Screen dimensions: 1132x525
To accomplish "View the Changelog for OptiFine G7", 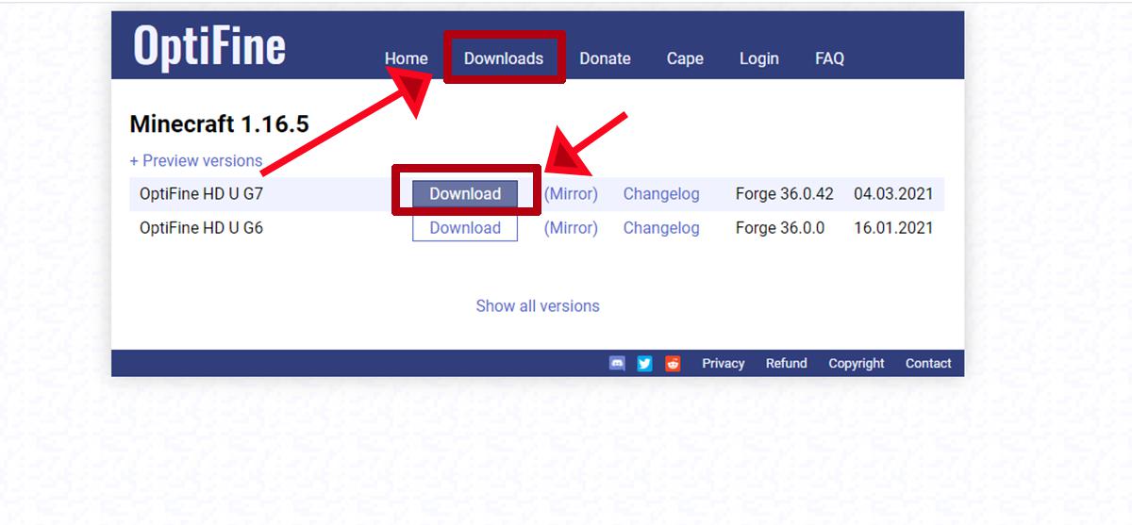I will tap(661, 193).
